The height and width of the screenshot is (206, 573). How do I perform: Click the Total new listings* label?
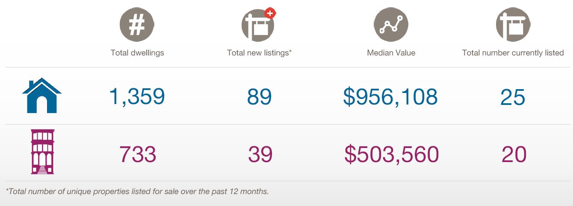[259, 53]
